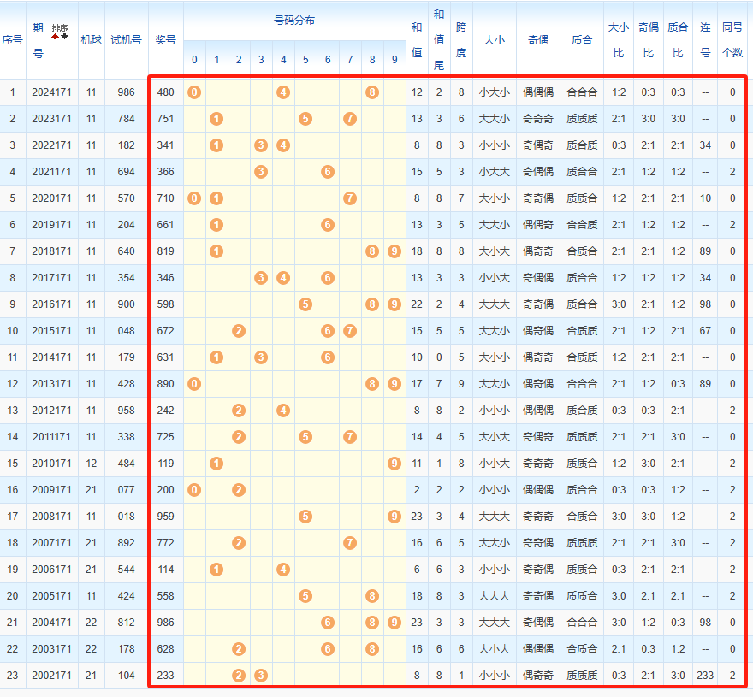Click orange ball 6 in row 2004171
Screen dimensions: 753x697
(328, 623)
